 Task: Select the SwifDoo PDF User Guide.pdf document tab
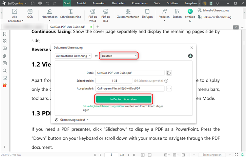pyautogui.click(x=71, y=27)
